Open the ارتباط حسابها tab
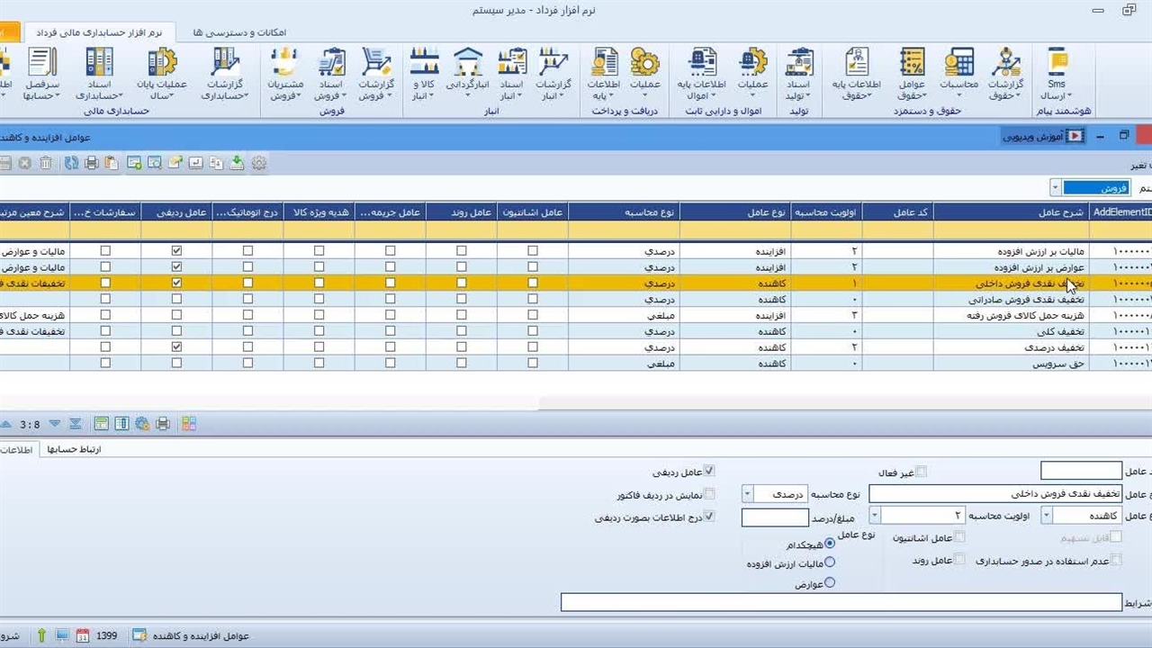 (x=74, y=449)
